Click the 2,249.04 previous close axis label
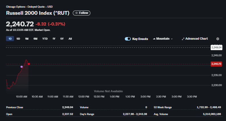This screenshot has height=121, width=226. coord(216,48)
